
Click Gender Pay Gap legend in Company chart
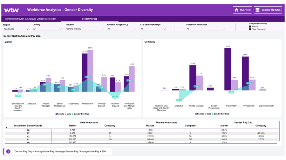220,114
